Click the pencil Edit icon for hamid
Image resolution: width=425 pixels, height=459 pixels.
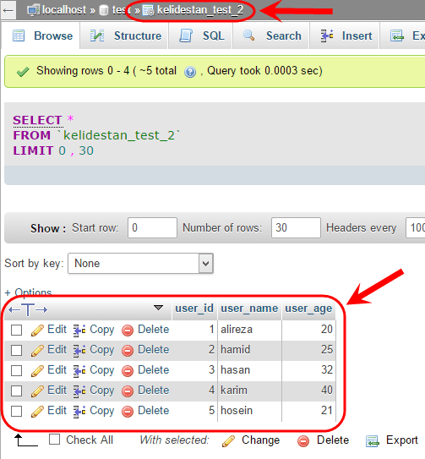[x=37, y=351]
